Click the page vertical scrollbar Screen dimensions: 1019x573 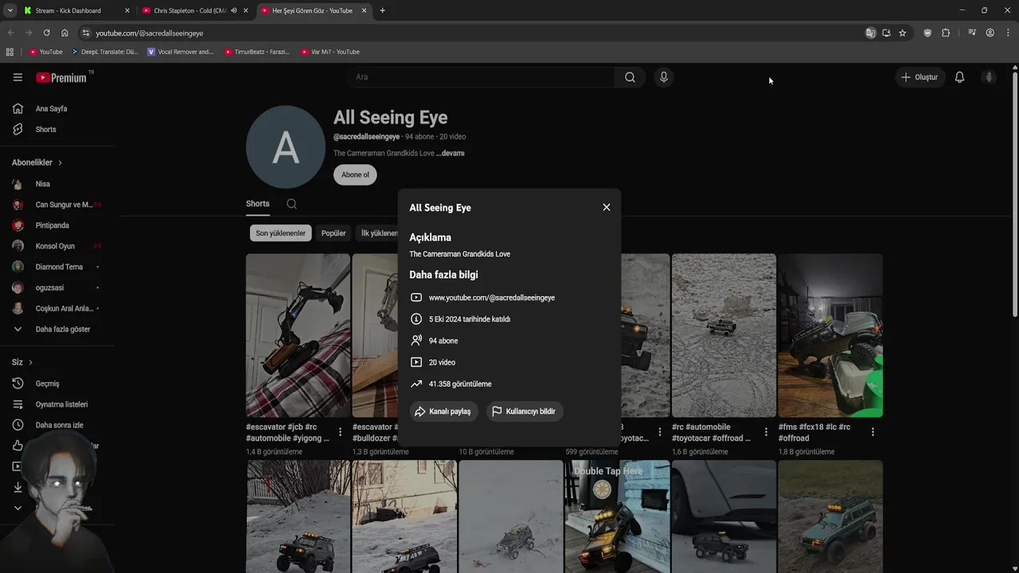(1015, 195)
